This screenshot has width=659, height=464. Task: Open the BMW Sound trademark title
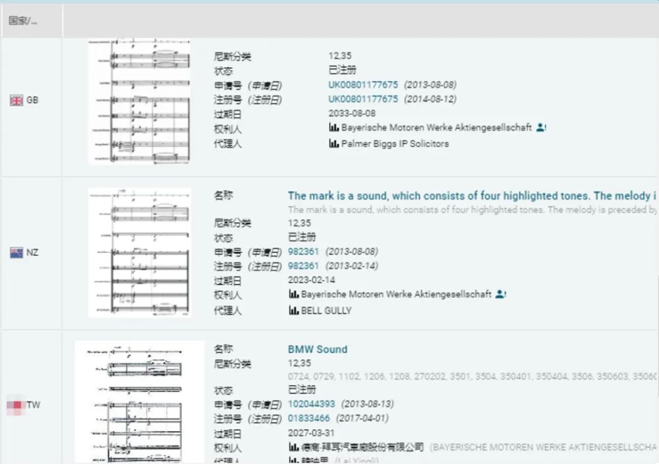(x=317, y=349)
